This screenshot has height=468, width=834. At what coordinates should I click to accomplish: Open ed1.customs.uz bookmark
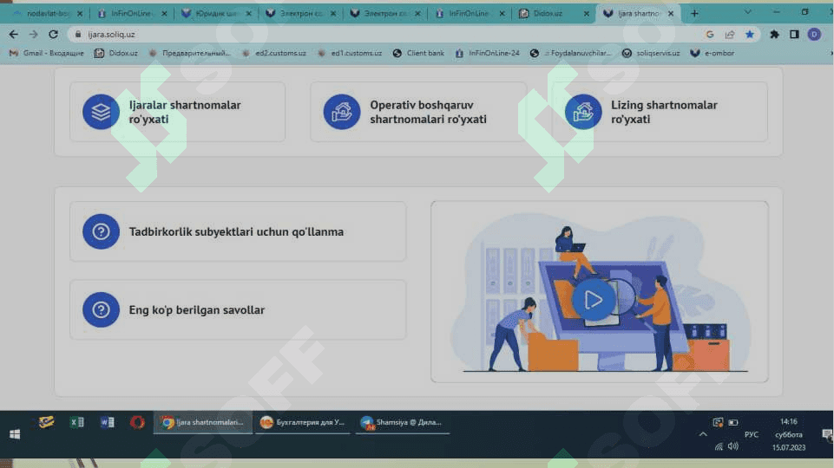350,53
